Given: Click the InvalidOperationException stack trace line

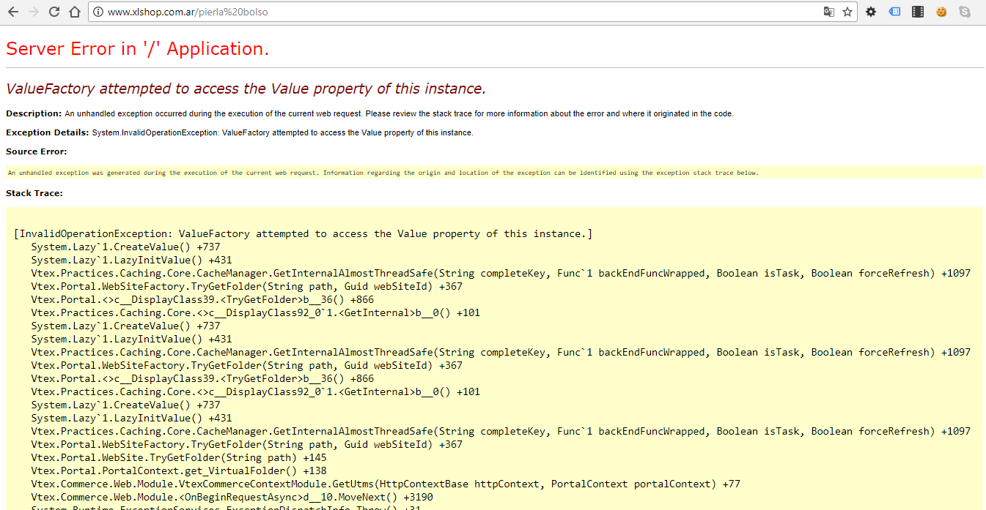Looking at the screenshot, I should coord(304,233).
